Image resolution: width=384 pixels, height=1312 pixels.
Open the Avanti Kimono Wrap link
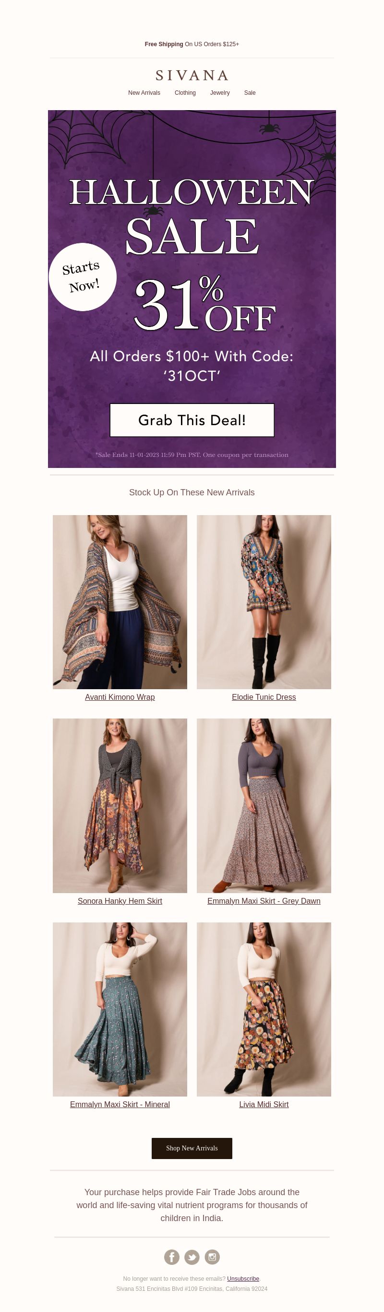120,697
